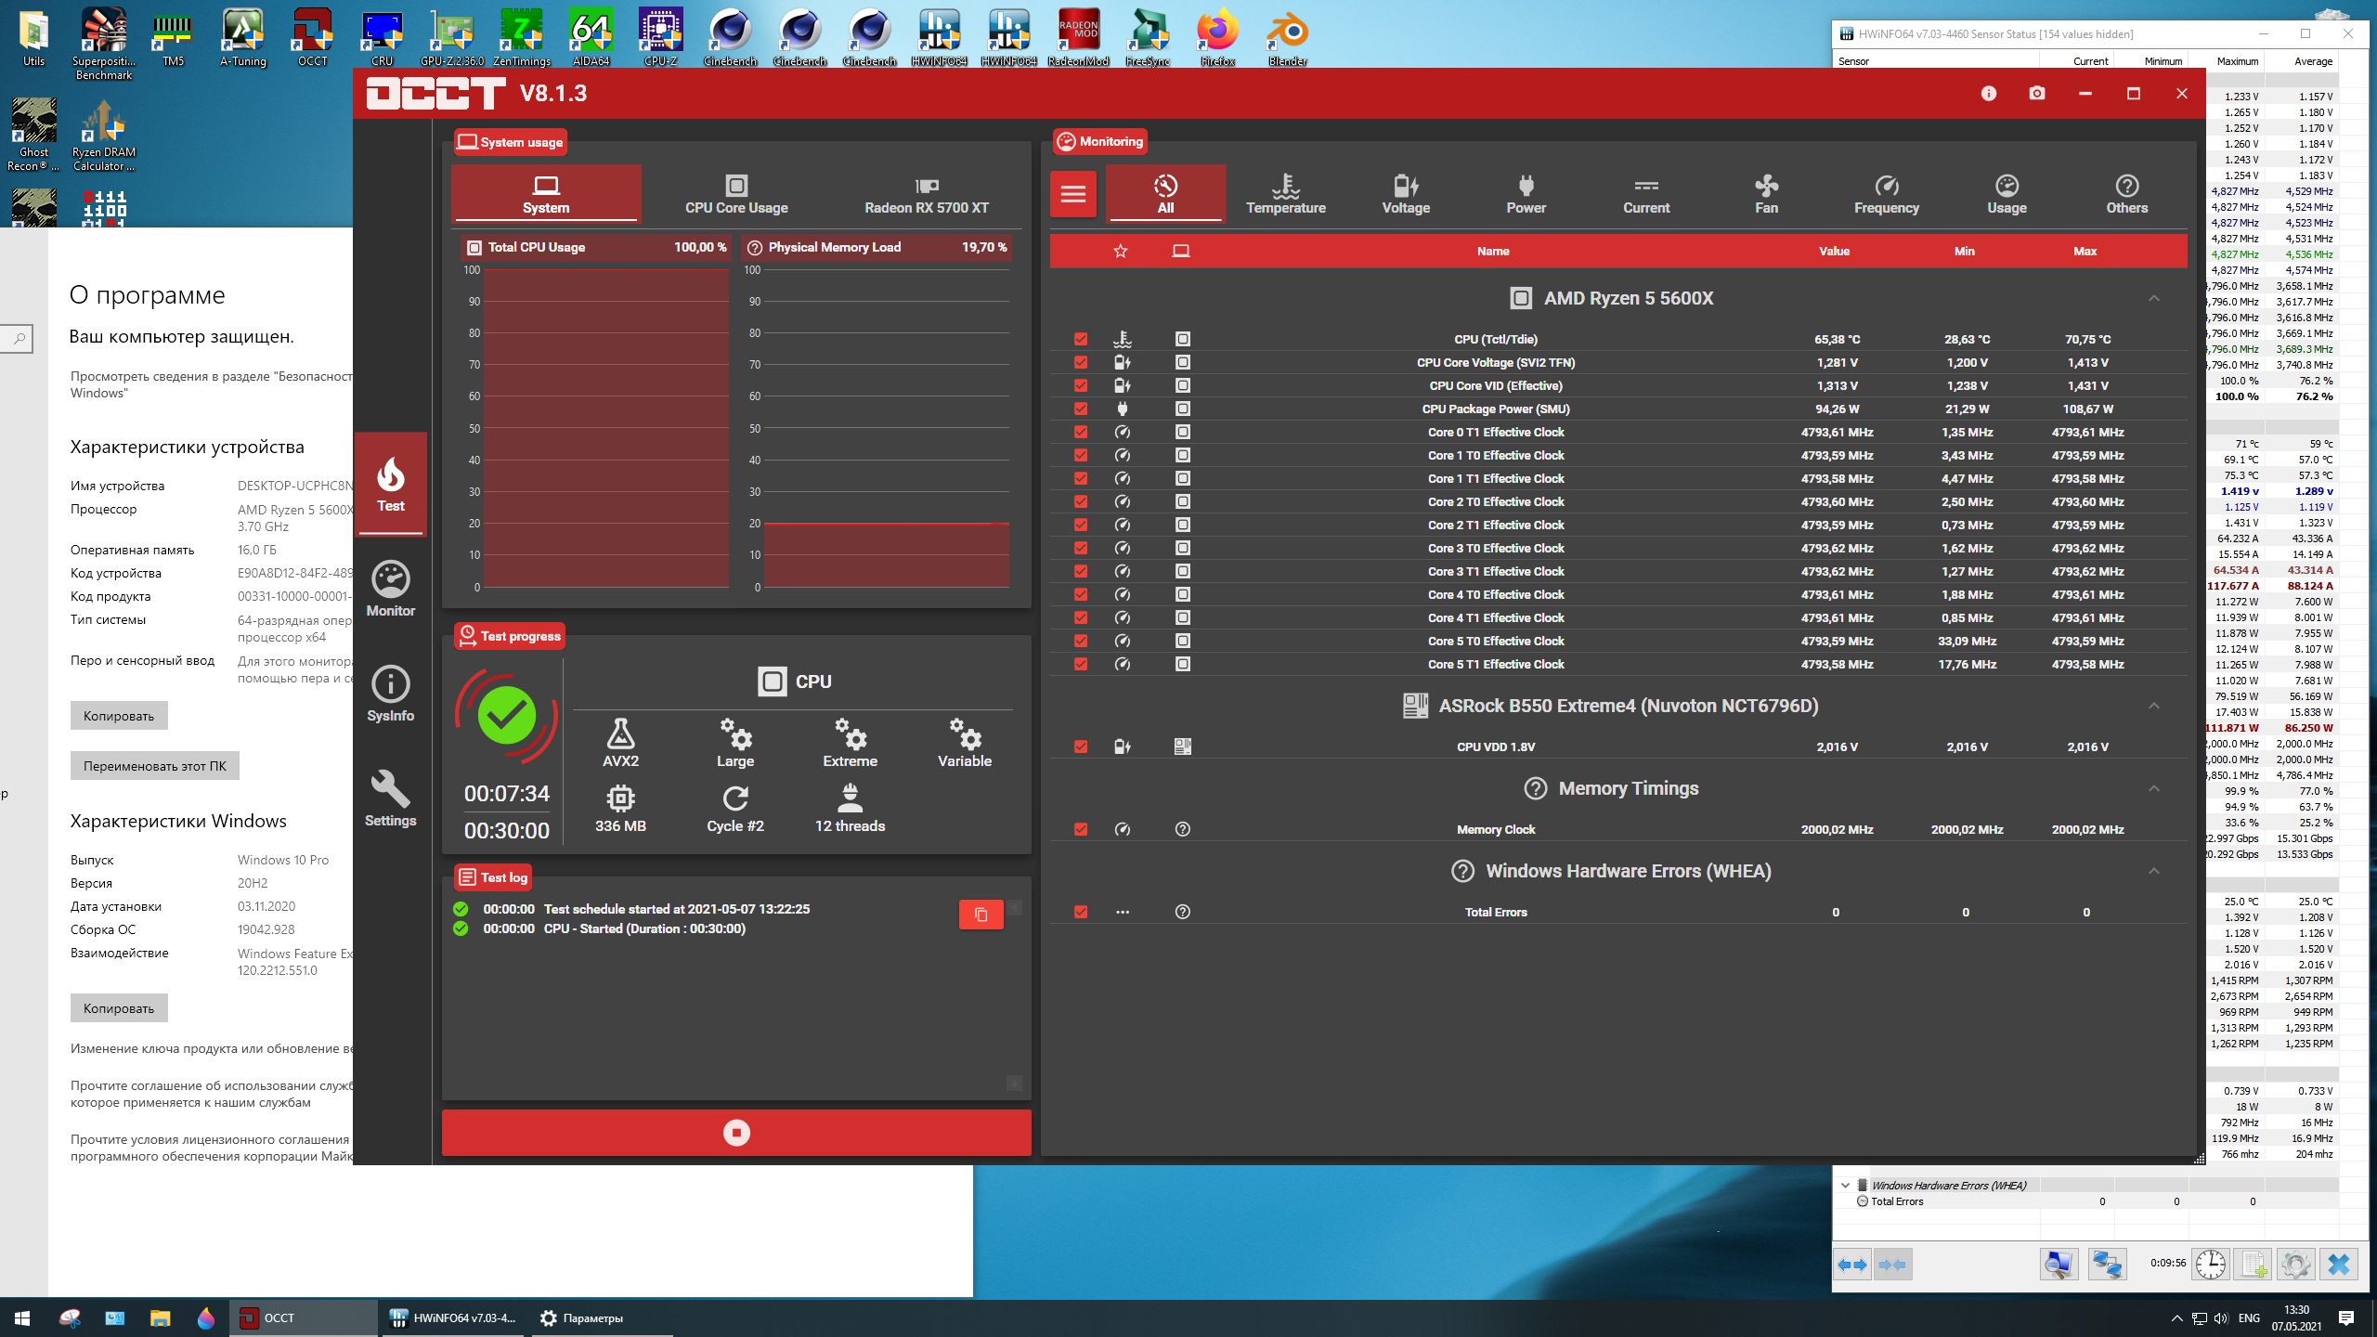The width and height of the screenshot is (2377, 1337).
Task: Open SysInfo in the OCCT sidebar
Action: (x=390, y=694)
